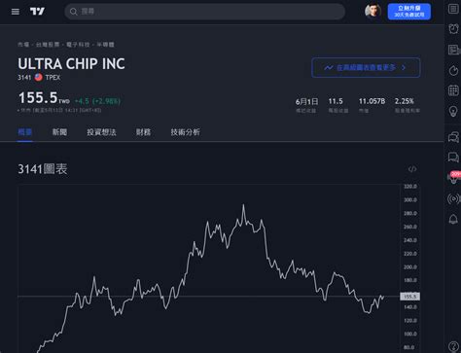The height and width of the screenshot is (353, 461).
Task: Switch to the 新聞 tab
Action: coord(59,132)
